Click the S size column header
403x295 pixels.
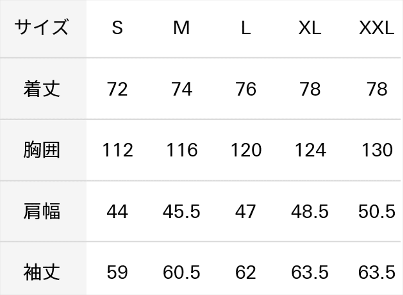117,27
